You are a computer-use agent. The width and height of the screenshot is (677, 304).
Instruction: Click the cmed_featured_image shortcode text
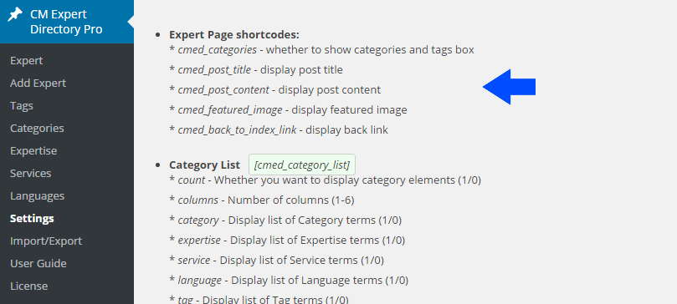point(230,109)
